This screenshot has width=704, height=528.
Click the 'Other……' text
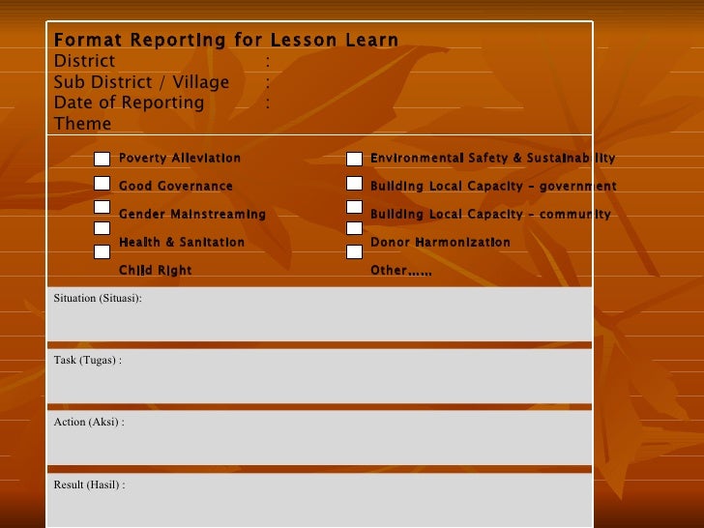pyautogui.click(x=401, y=271)
